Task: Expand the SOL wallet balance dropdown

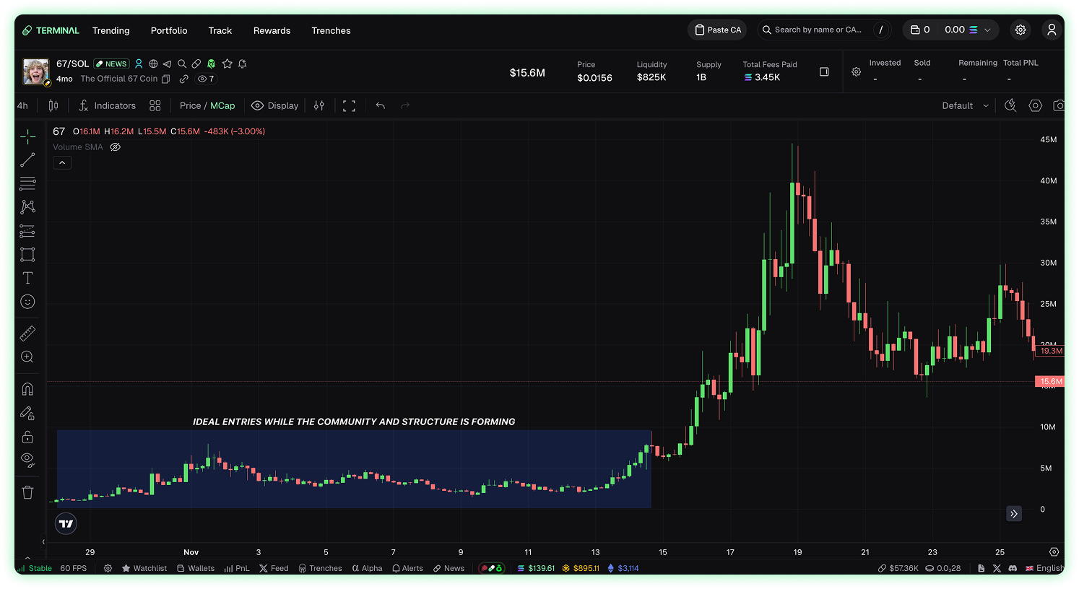Action: (987, 30)
